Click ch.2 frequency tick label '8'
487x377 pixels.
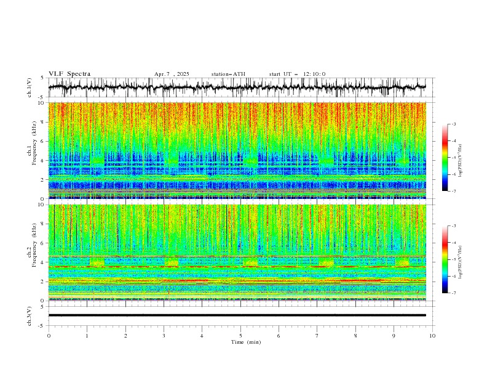(43, 224)
